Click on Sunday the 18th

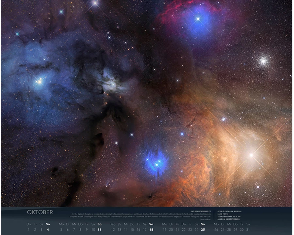click(x=151, y=229)
